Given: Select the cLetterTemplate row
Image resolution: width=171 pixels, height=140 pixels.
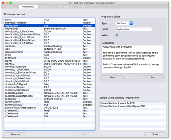Looking at the screenshot, I should point(50,93).
